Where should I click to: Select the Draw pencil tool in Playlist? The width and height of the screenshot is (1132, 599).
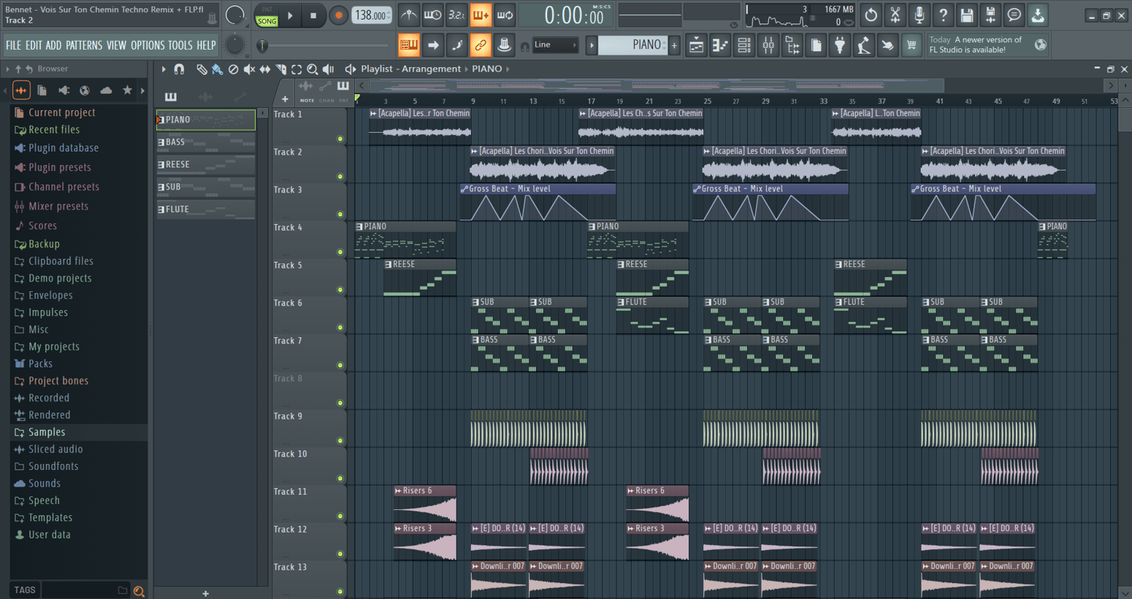[201, 69]
